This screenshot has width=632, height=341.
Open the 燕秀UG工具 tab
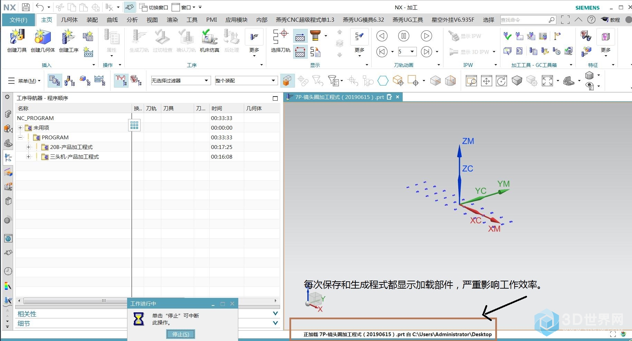tap(408, 20)
